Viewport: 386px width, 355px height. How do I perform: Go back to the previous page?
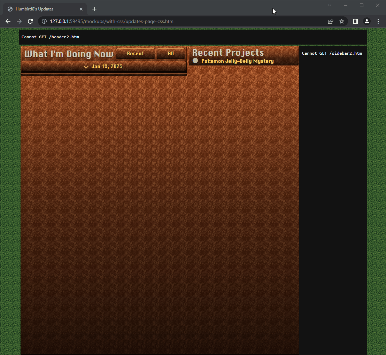8,21
